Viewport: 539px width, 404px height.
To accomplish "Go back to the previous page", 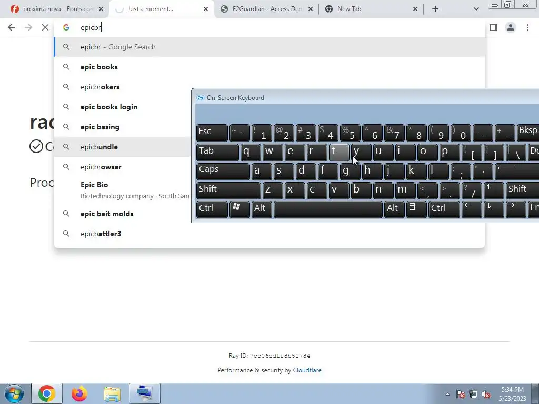I will [x=12, y=27].
